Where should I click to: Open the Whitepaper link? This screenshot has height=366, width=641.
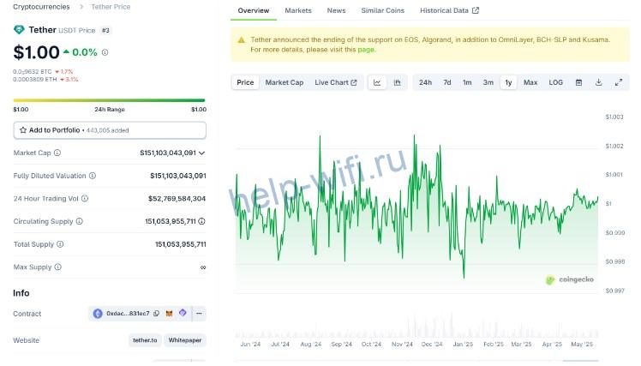coord(185,340)
